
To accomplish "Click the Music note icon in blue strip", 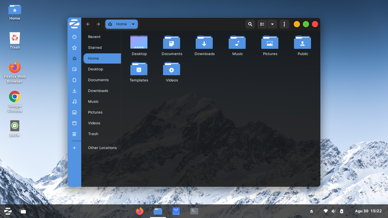I will (x=74, y=102).
